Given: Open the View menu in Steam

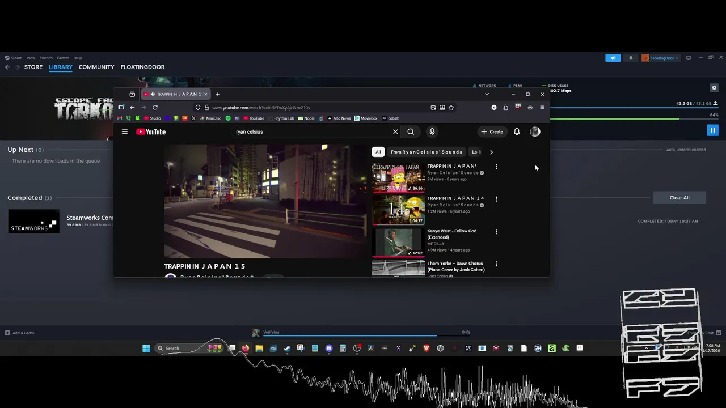Looking at the screenshot, I should pyautogui.click(x=31, y=58).
